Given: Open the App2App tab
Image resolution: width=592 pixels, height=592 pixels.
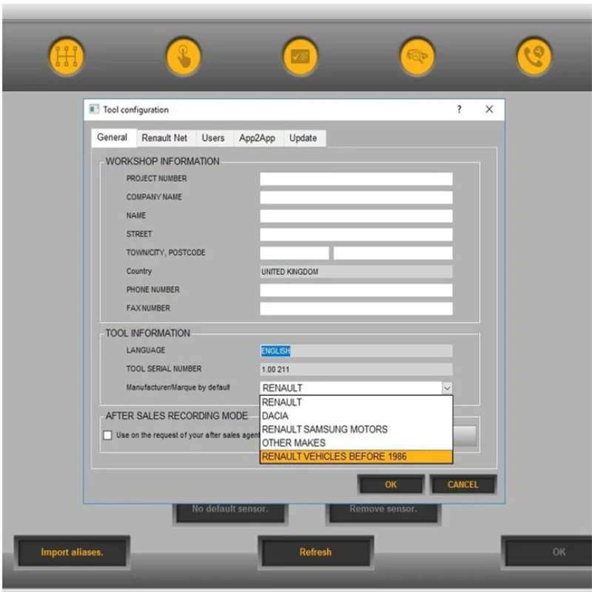Looking at the screenshot, I should [x=257, y=138].
